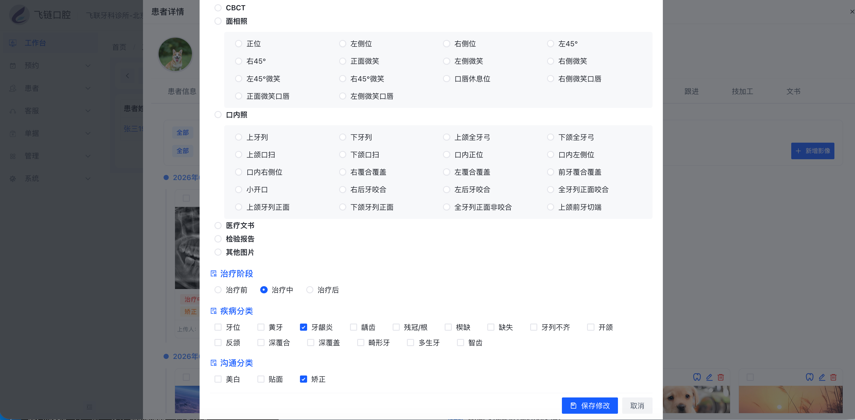Expand the 系统 sidebar menu chevron
Image resolution: width=855 pixels, height=420 pixels.
[88, 179]
